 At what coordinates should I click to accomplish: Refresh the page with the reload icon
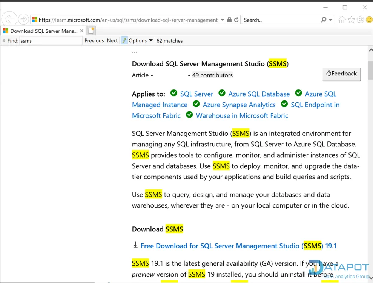236,20
